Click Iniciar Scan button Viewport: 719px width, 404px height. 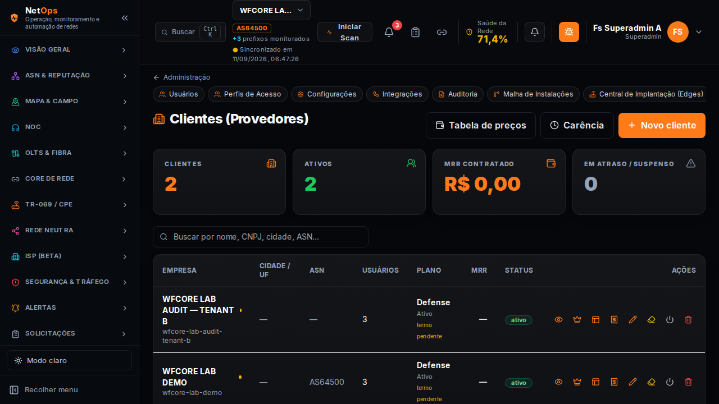(345, 32)
